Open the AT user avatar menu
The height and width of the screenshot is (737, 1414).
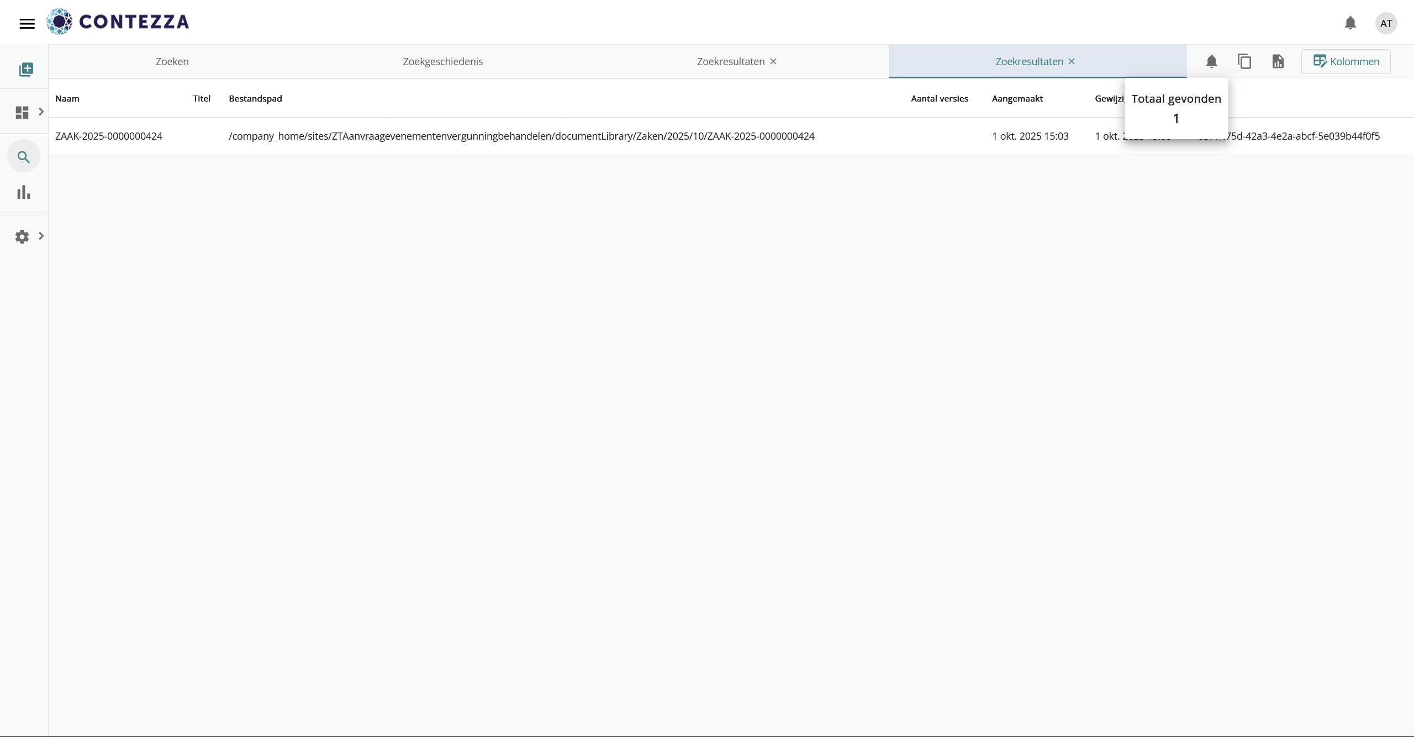tap(1385, 23)
